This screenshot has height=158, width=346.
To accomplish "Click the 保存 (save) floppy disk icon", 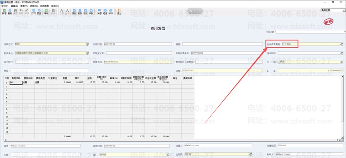I will (x=16, y=12).
